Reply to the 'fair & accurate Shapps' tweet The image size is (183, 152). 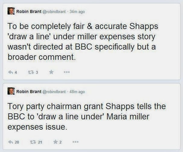[11, 72]
